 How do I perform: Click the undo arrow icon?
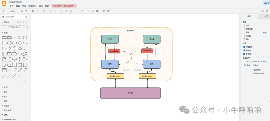tap(33, 11)
